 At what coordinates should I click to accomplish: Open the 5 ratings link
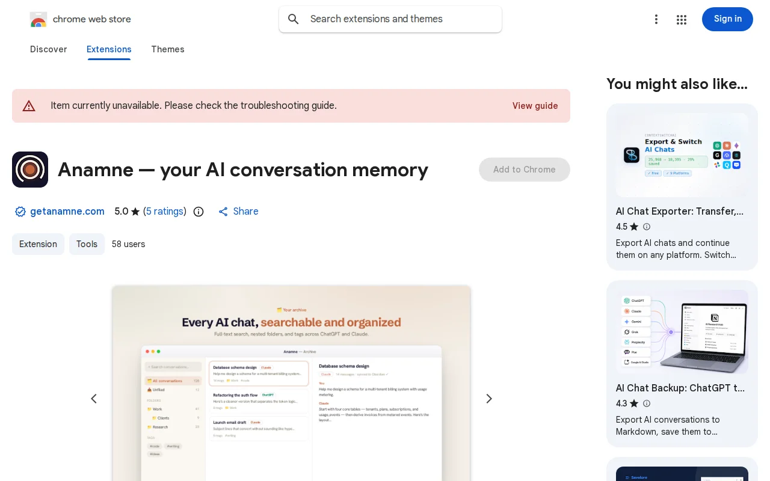(165, 212)
